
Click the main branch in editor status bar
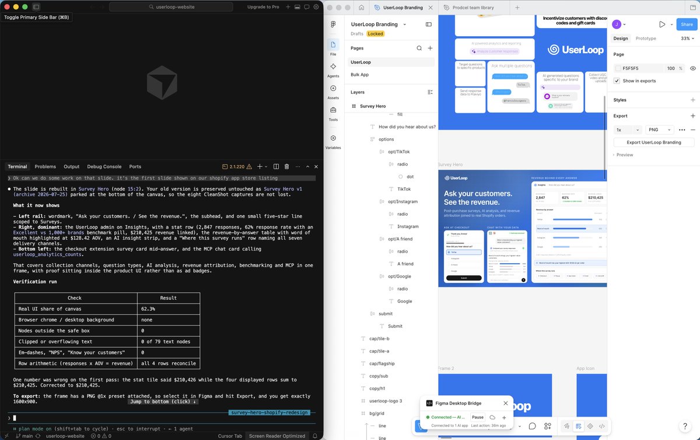[23, 436]
